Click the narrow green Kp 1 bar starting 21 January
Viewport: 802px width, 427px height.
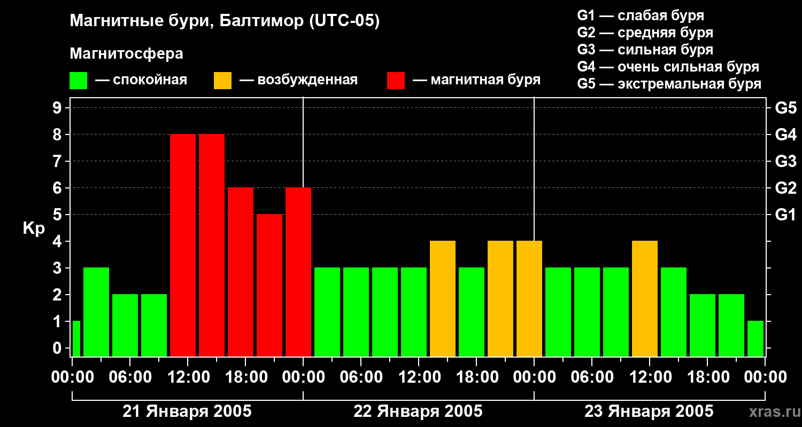(x=76, y=339)
